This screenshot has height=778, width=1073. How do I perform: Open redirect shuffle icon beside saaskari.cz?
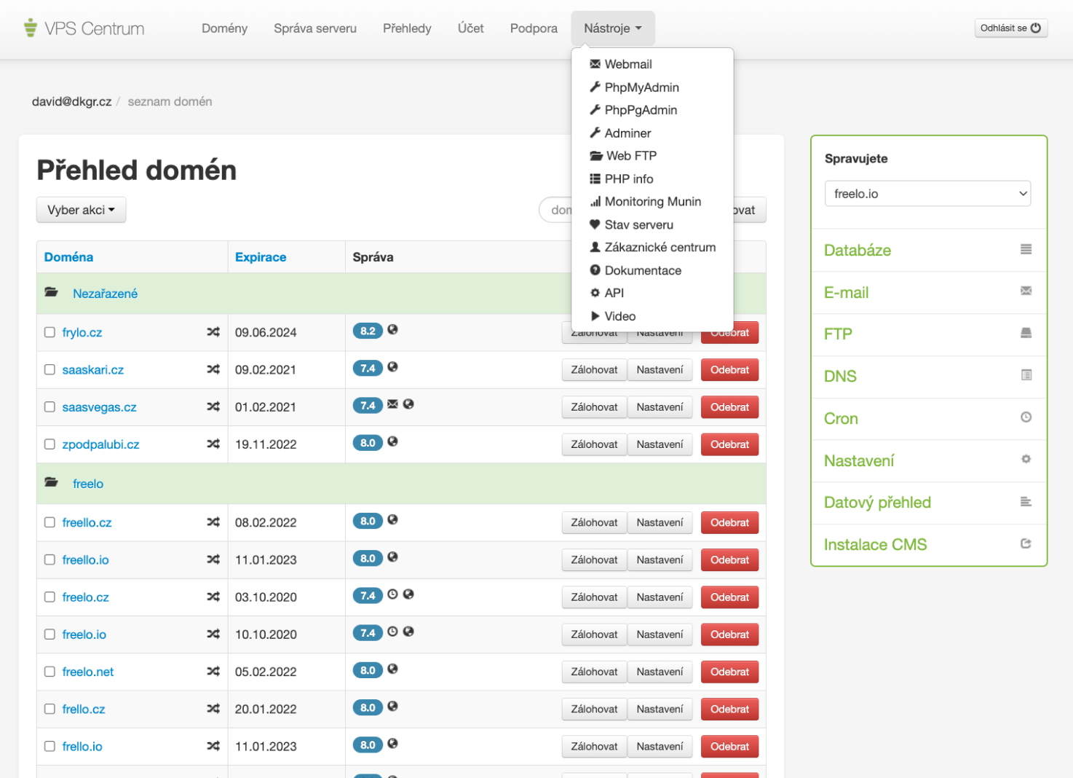pyautogui.click(x=213, y=369)
